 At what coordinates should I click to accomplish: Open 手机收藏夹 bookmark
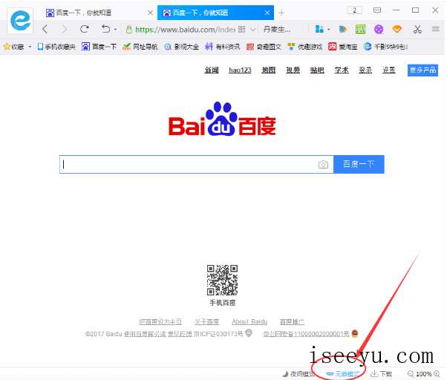(56, 47)
